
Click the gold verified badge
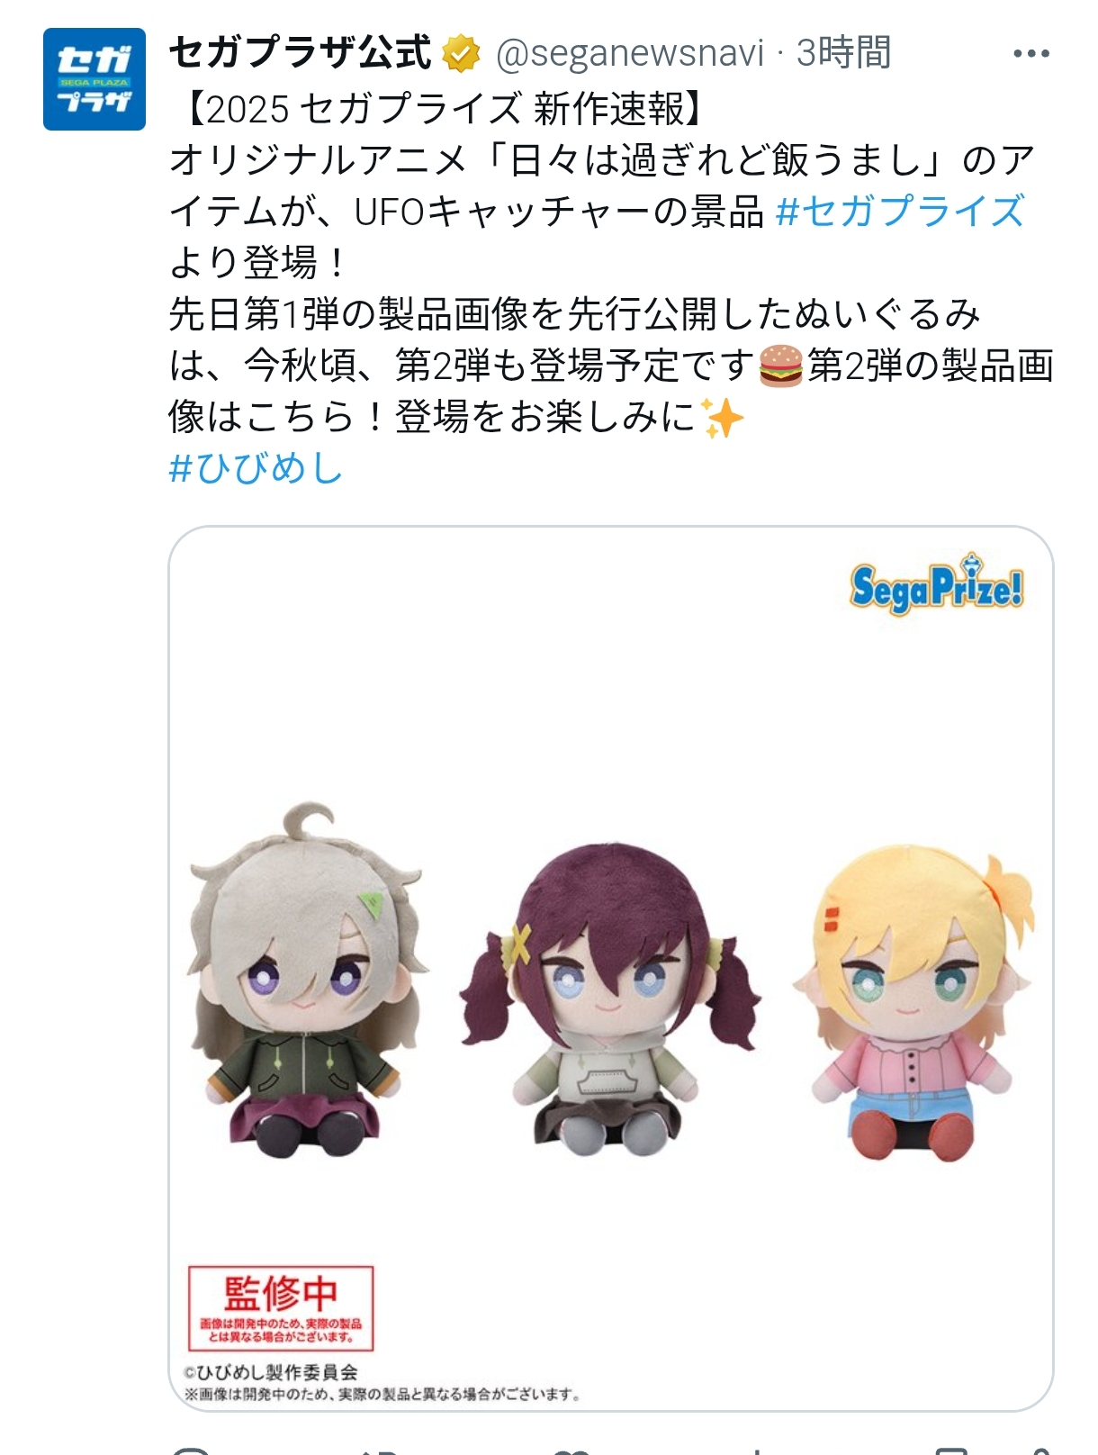462,54
